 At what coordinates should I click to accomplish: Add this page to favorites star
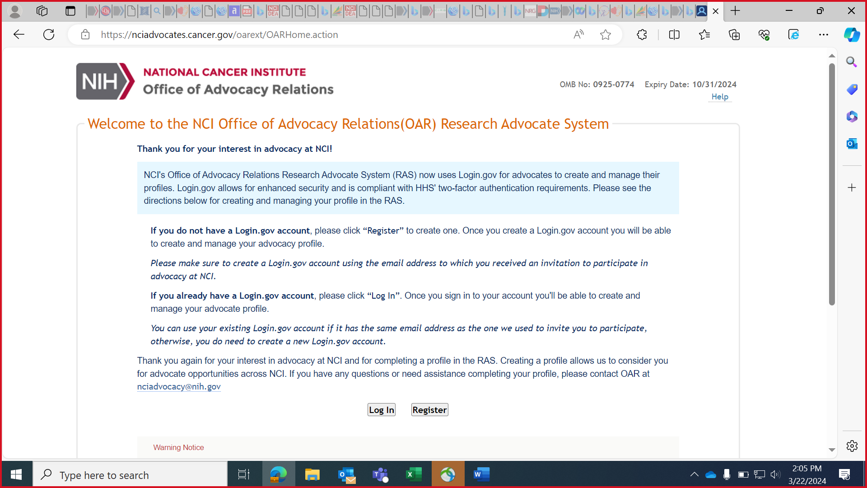(x=606, y=35)
